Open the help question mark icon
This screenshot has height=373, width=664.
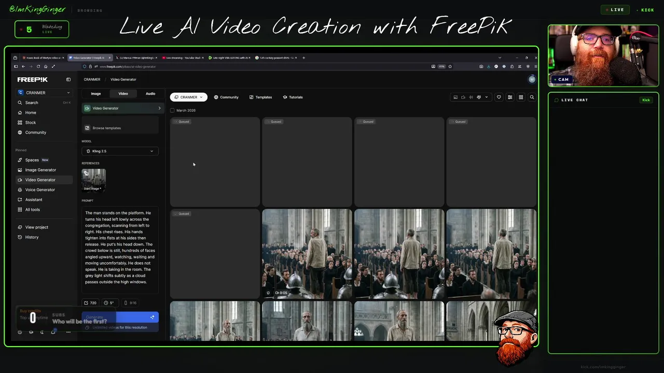point(20,332)
